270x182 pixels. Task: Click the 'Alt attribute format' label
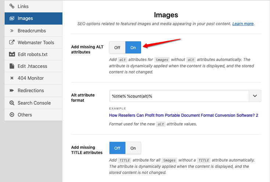(x=83, y=97)
